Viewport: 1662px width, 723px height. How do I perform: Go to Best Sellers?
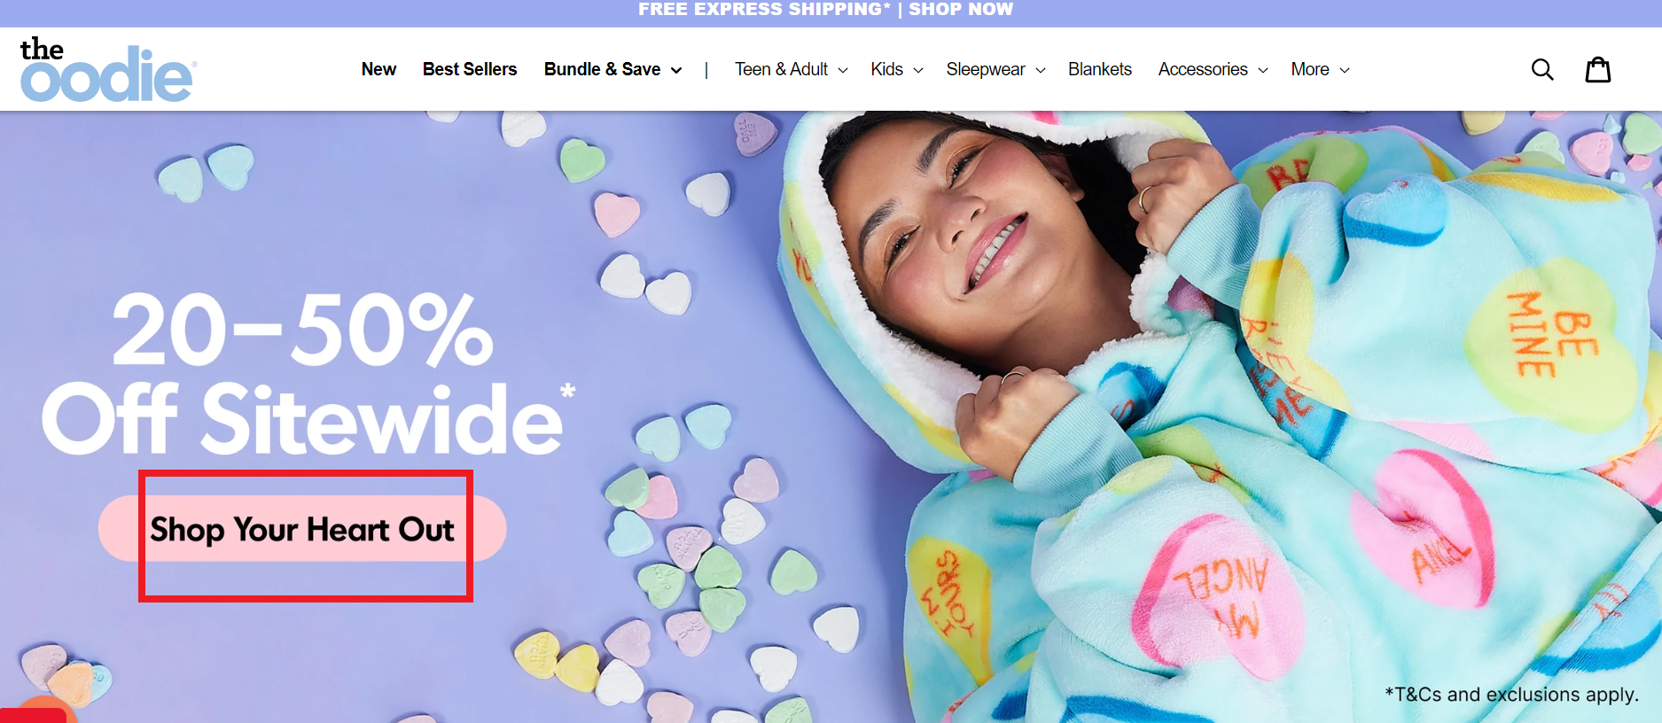pos(470,69)
